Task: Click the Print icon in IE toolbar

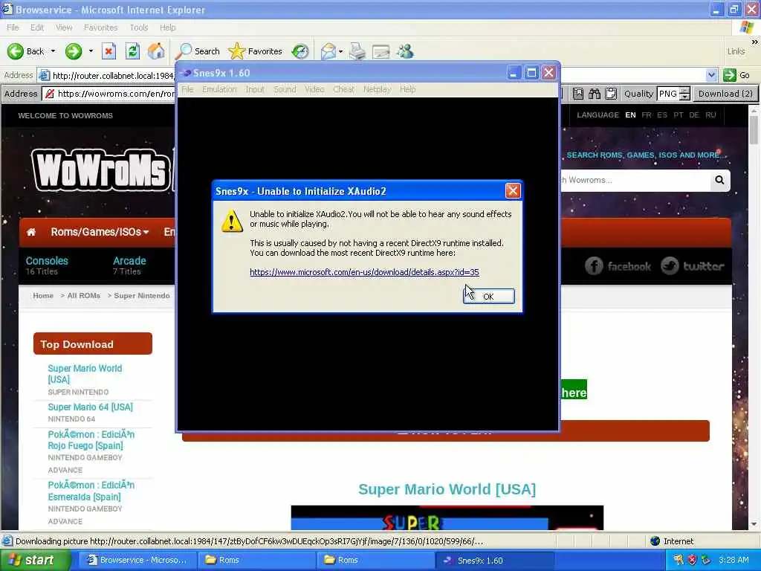Action: [357, 51]
